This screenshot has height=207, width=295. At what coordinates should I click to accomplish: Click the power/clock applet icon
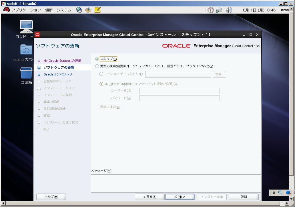click(210, 10)
